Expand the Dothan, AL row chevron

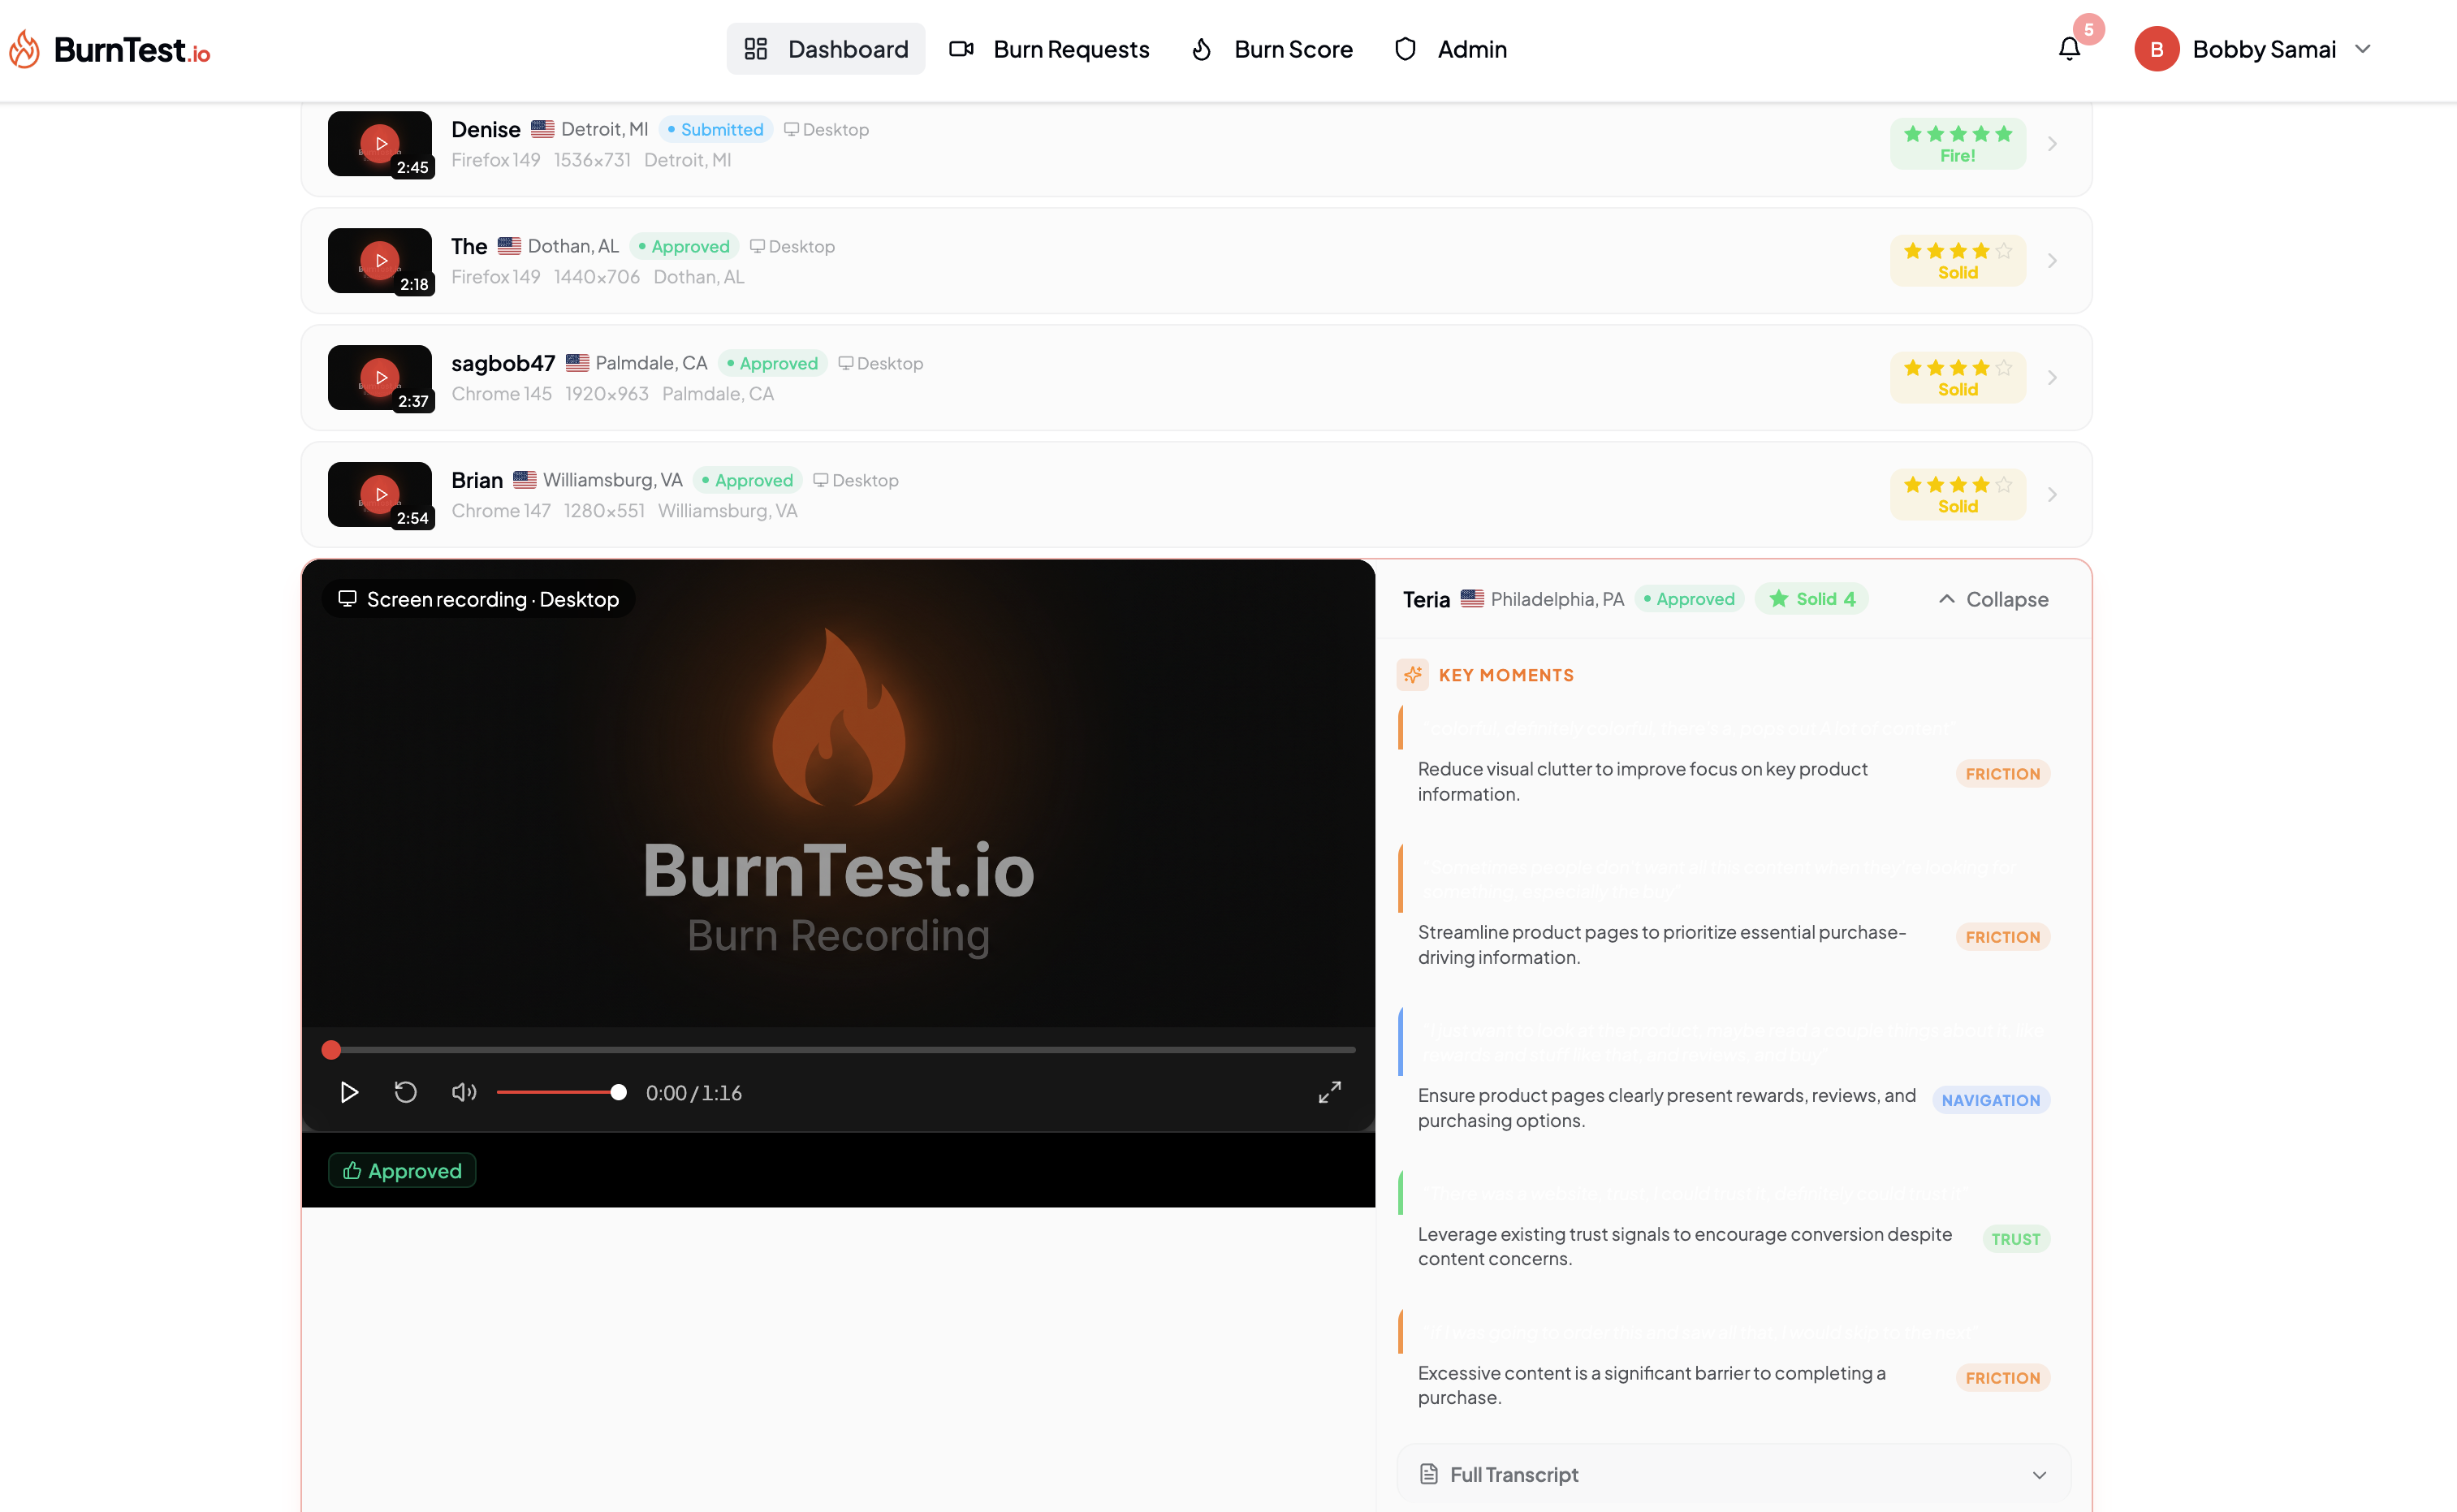point(2052,261)
